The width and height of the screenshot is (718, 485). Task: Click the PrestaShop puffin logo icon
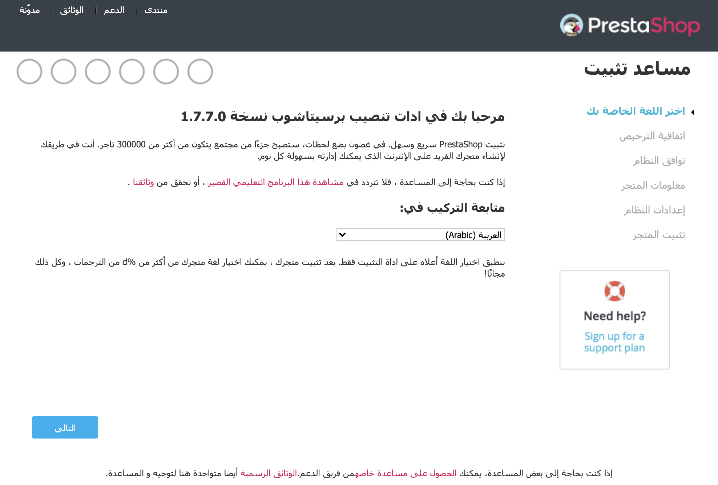(x=571, y=25)
